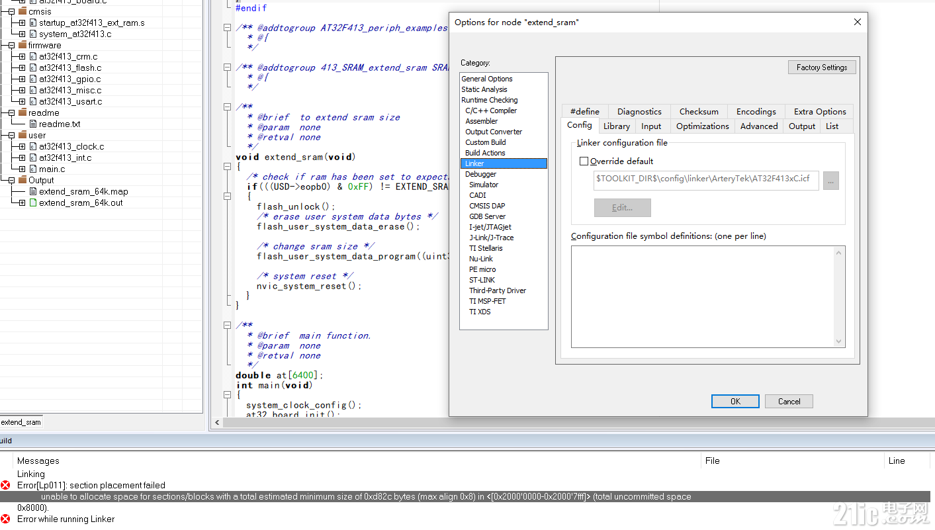Click the document icon of readme.txt
The width and height of the screenshot is (935, 530).
(x=32, y=124)
